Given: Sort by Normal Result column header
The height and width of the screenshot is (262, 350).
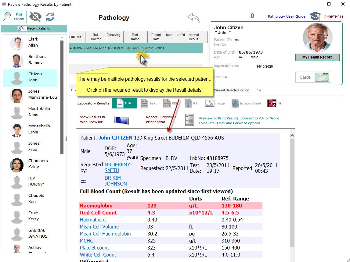Looking at the screenshot, I should pyautogui.click(x=195, y=37).
